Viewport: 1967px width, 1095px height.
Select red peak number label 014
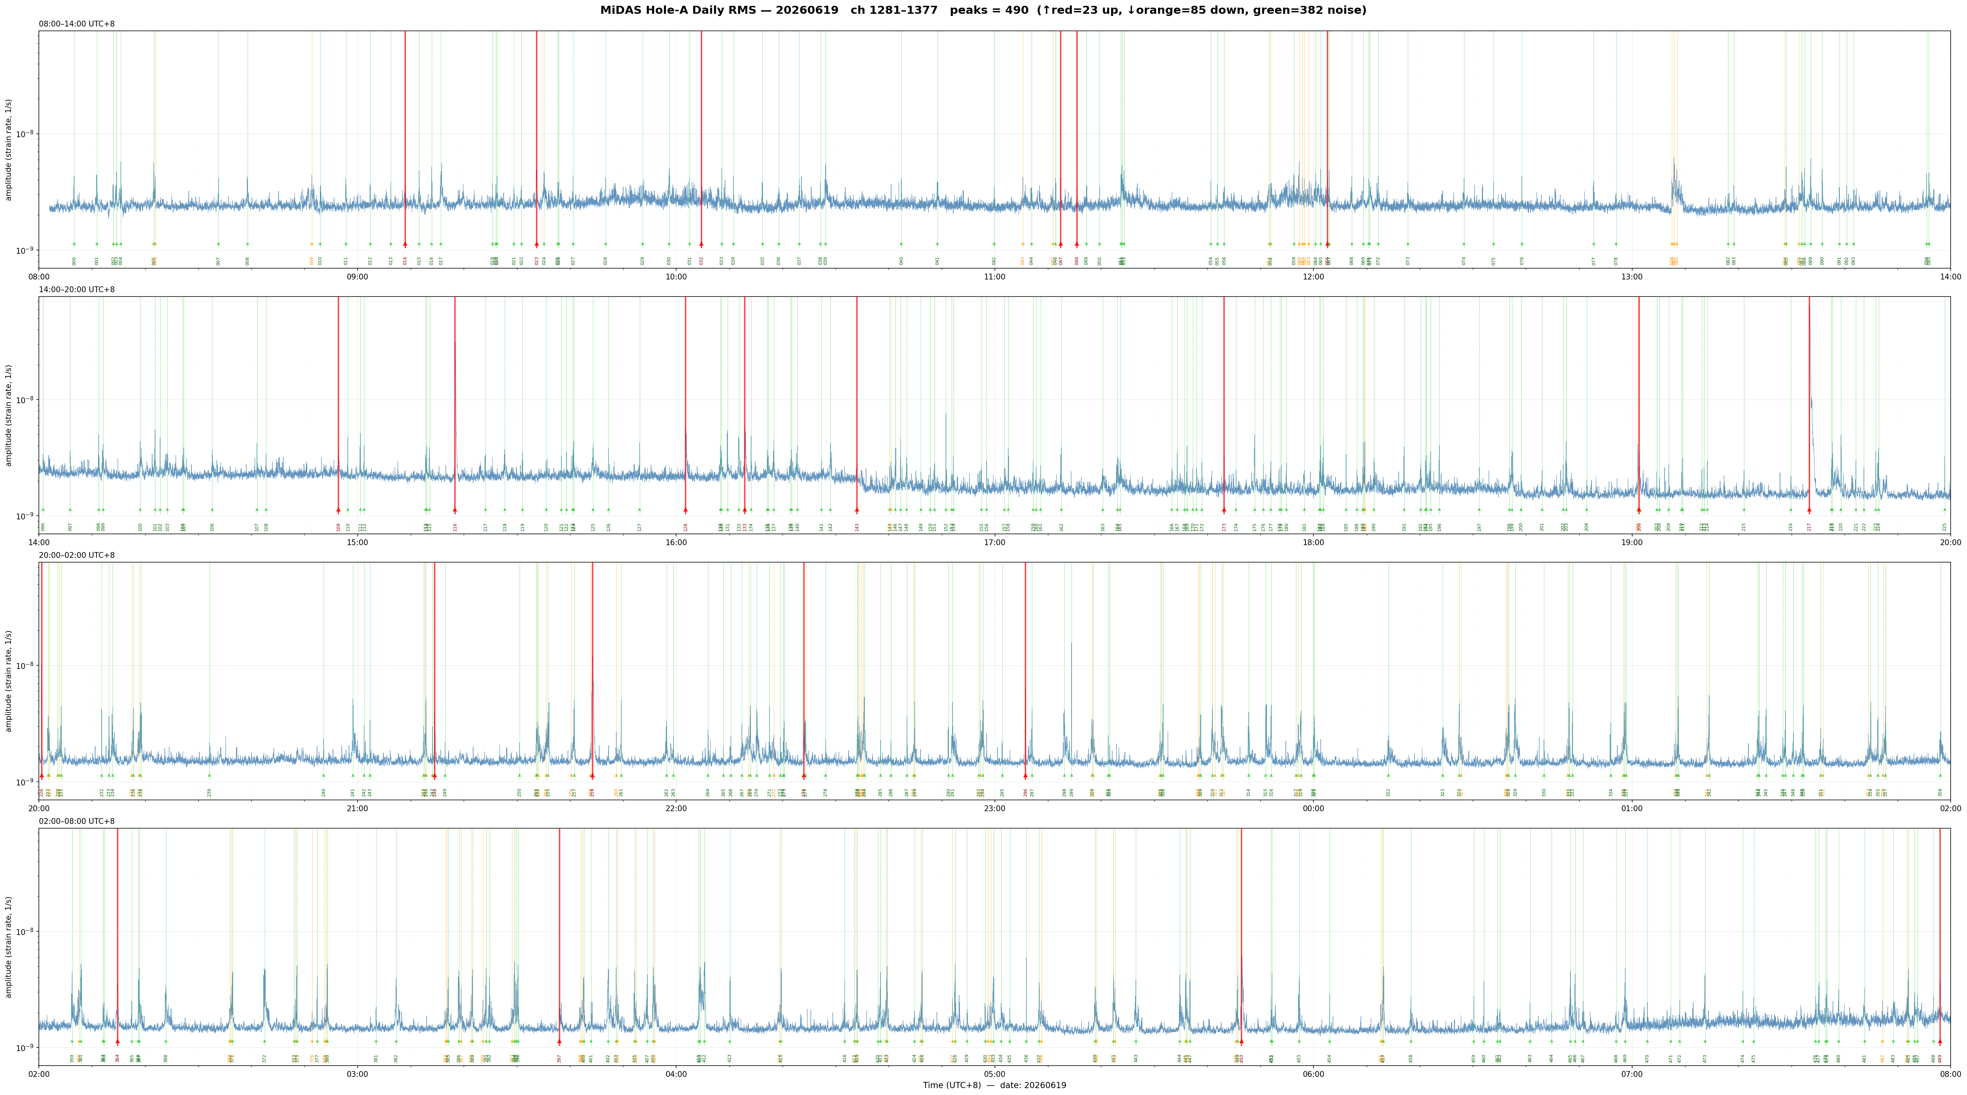click(405, 261)
